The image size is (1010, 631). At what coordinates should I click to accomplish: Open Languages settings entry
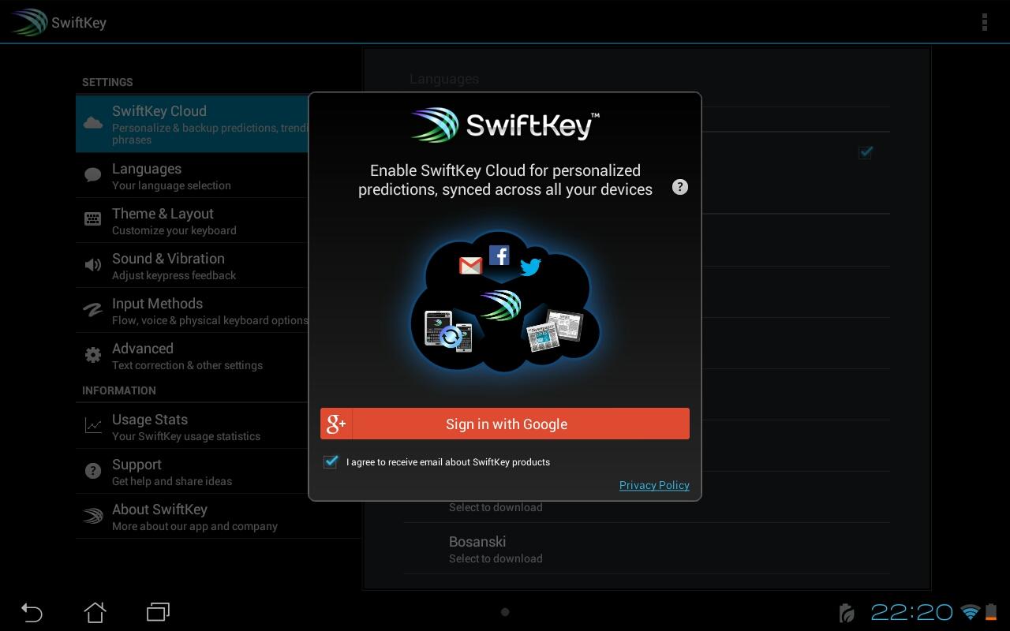click(x=193, y=175)
